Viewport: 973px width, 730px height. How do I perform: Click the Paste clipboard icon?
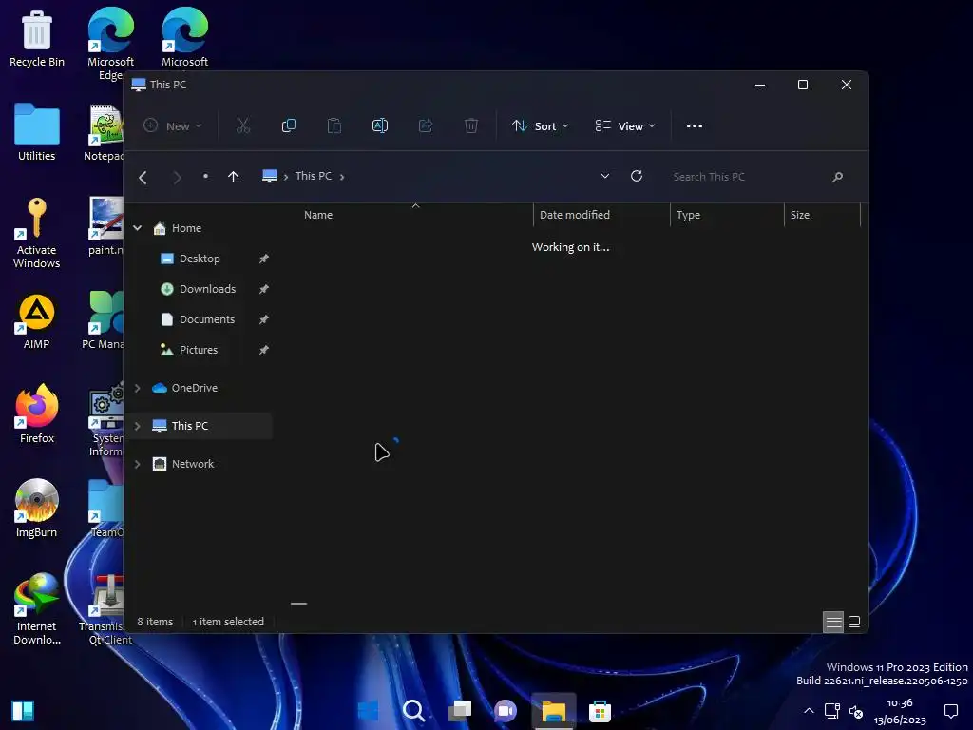[x=334, y=126]
